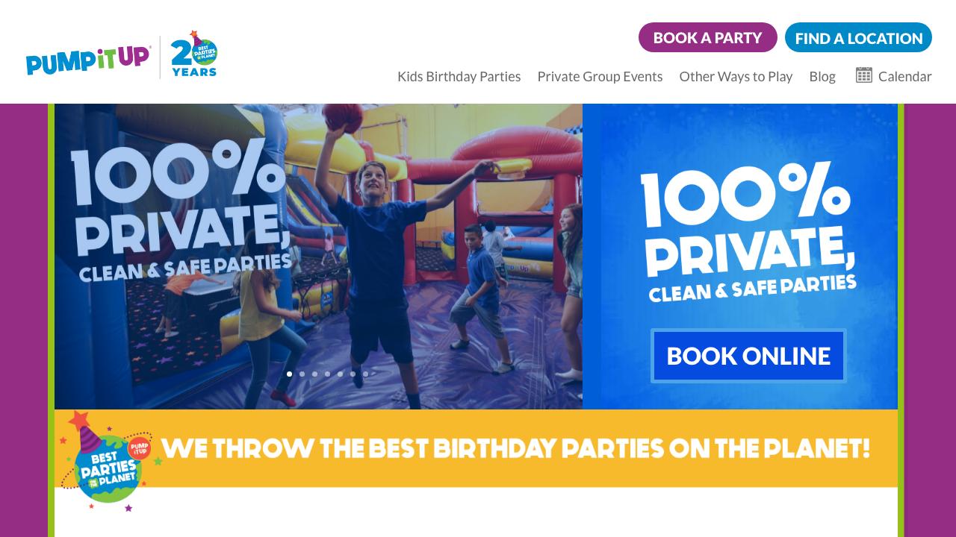The height and width of the screenshot is (537, 956).
Task: Expand the Other Ways to Play menu
Action: [736, 76]
